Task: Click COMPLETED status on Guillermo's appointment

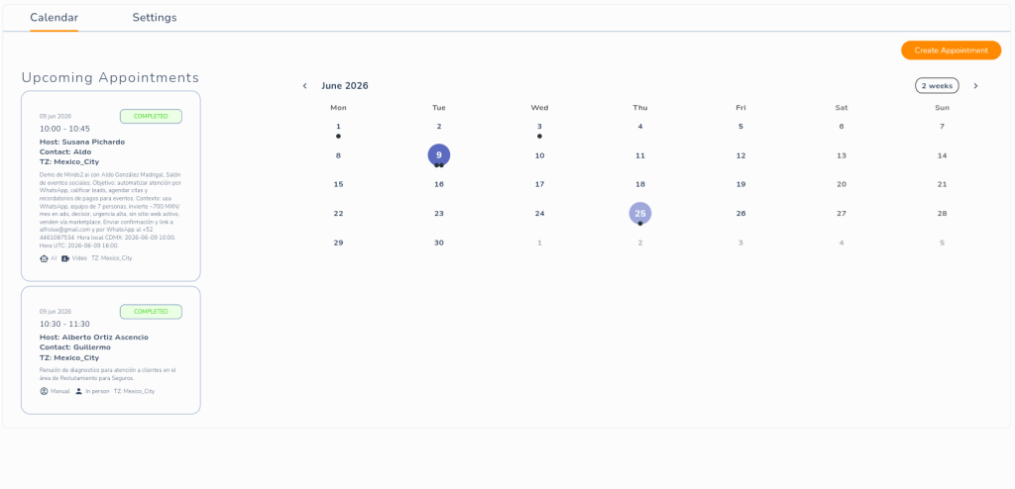Action: pyautogui.click(x=151, y=312)
